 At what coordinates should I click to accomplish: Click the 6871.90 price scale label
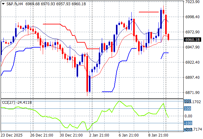(x=192, y=93)
